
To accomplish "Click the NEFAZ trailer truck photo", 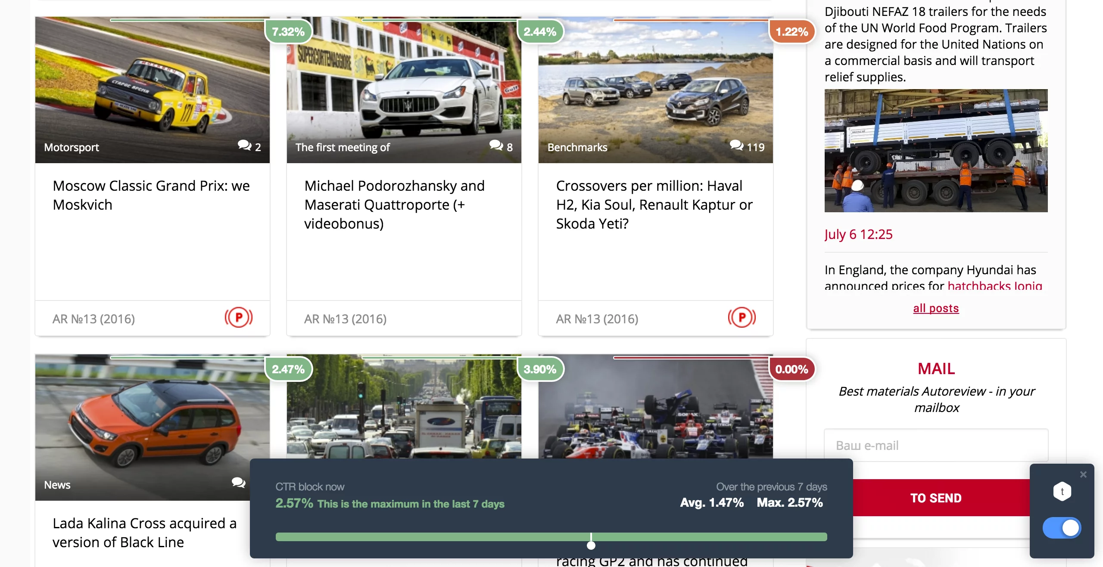I will click(936, 150).
